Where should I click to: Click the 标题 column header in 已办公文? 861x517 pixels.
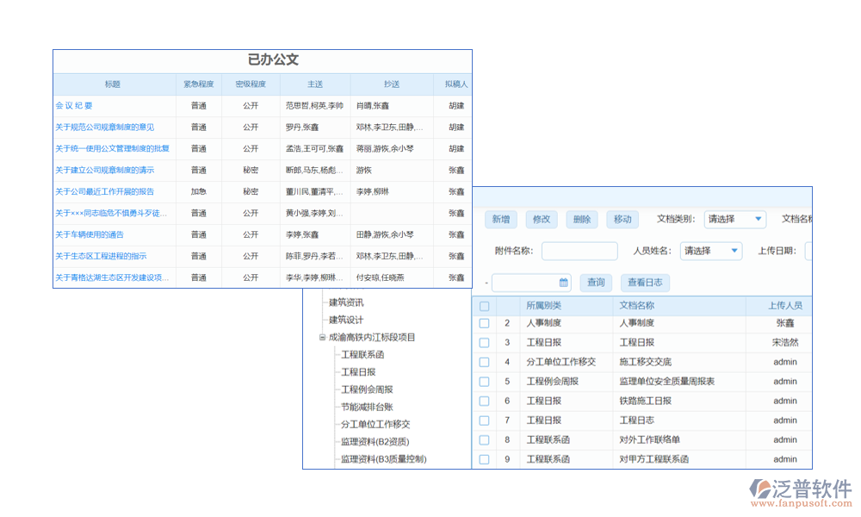[113, 84]
